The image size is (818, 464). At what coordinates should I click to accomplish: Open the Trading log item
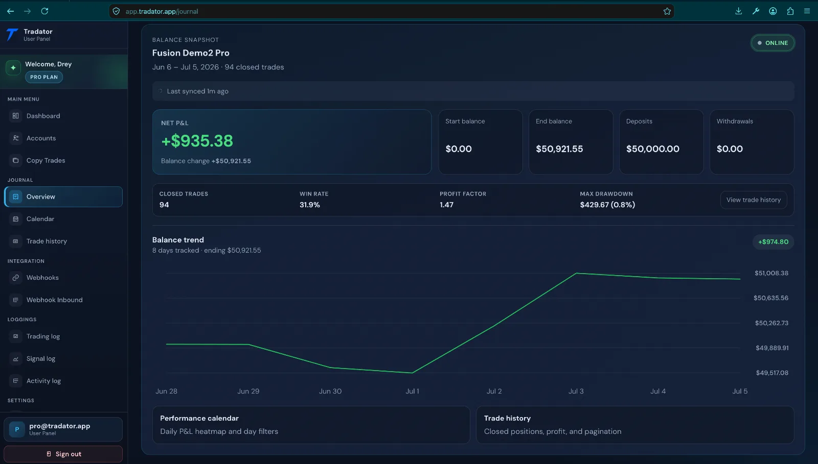[x=63, y=336]
